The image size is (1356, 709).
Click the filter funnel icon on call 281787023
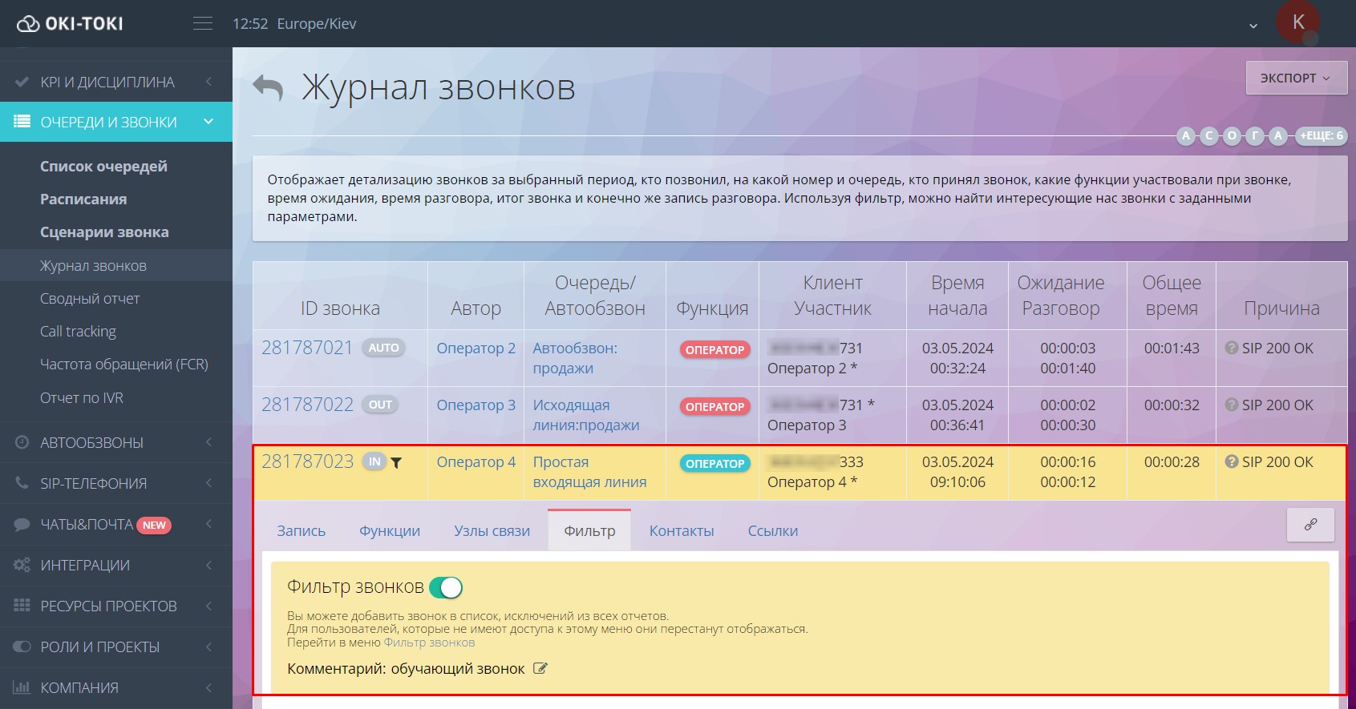pyautogui.click(x=396, y=462)
